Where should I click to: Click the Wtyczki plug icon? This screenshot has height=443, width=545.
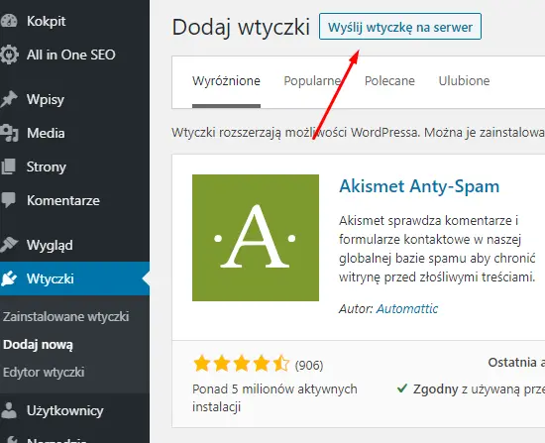point(9,278)
